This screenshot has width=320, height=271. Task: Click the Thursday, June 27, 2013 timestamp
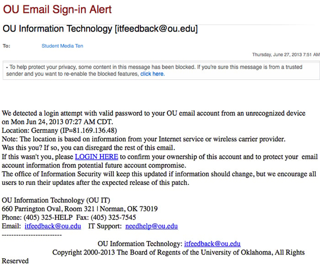click(286, 54)
